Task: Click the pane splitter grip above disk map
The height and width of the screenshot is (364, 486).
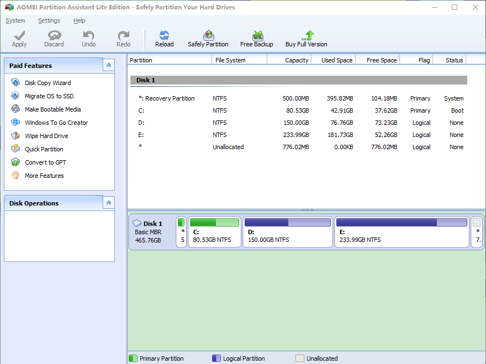Action: click(308, 210)
